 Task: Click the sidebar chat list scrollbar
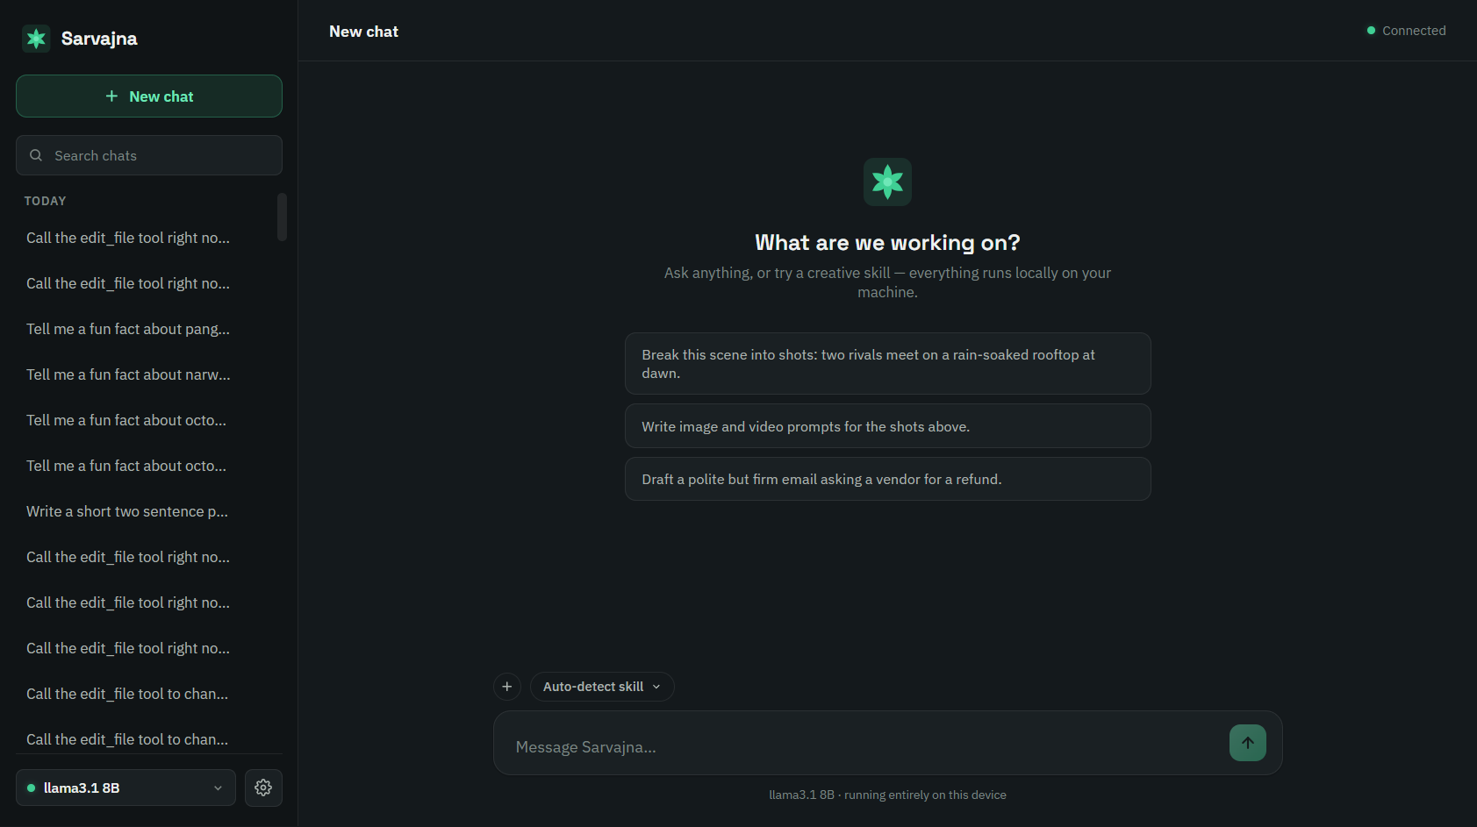282,217
